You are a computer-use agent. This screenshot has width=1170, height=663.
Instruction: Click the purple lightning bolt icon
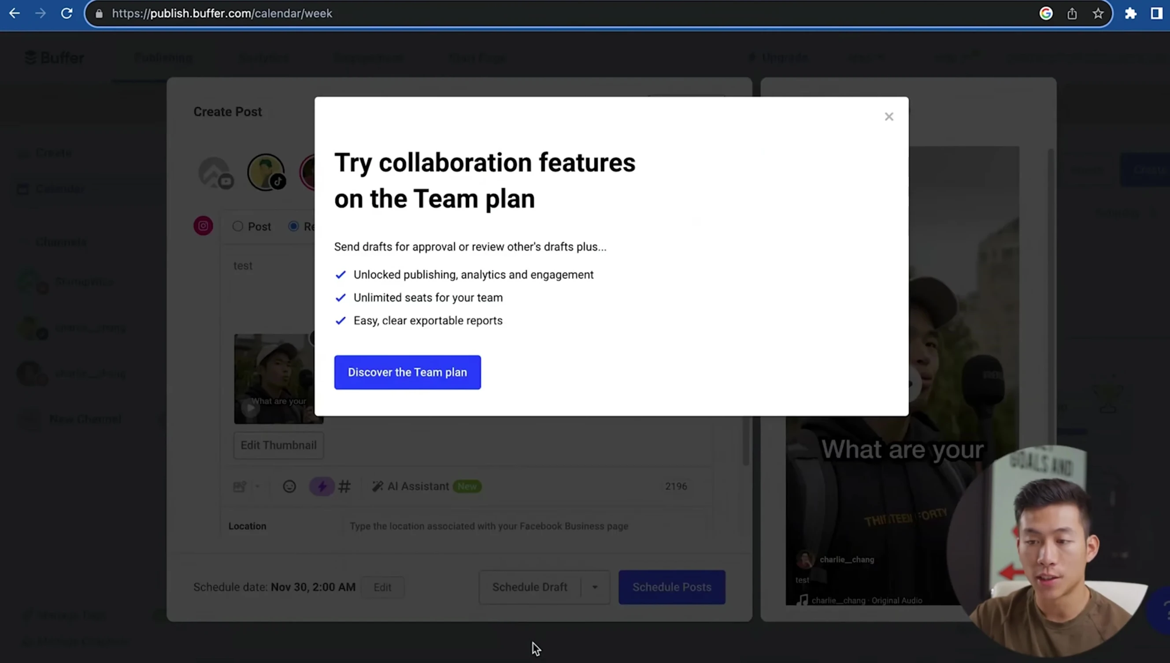point(322,486)
